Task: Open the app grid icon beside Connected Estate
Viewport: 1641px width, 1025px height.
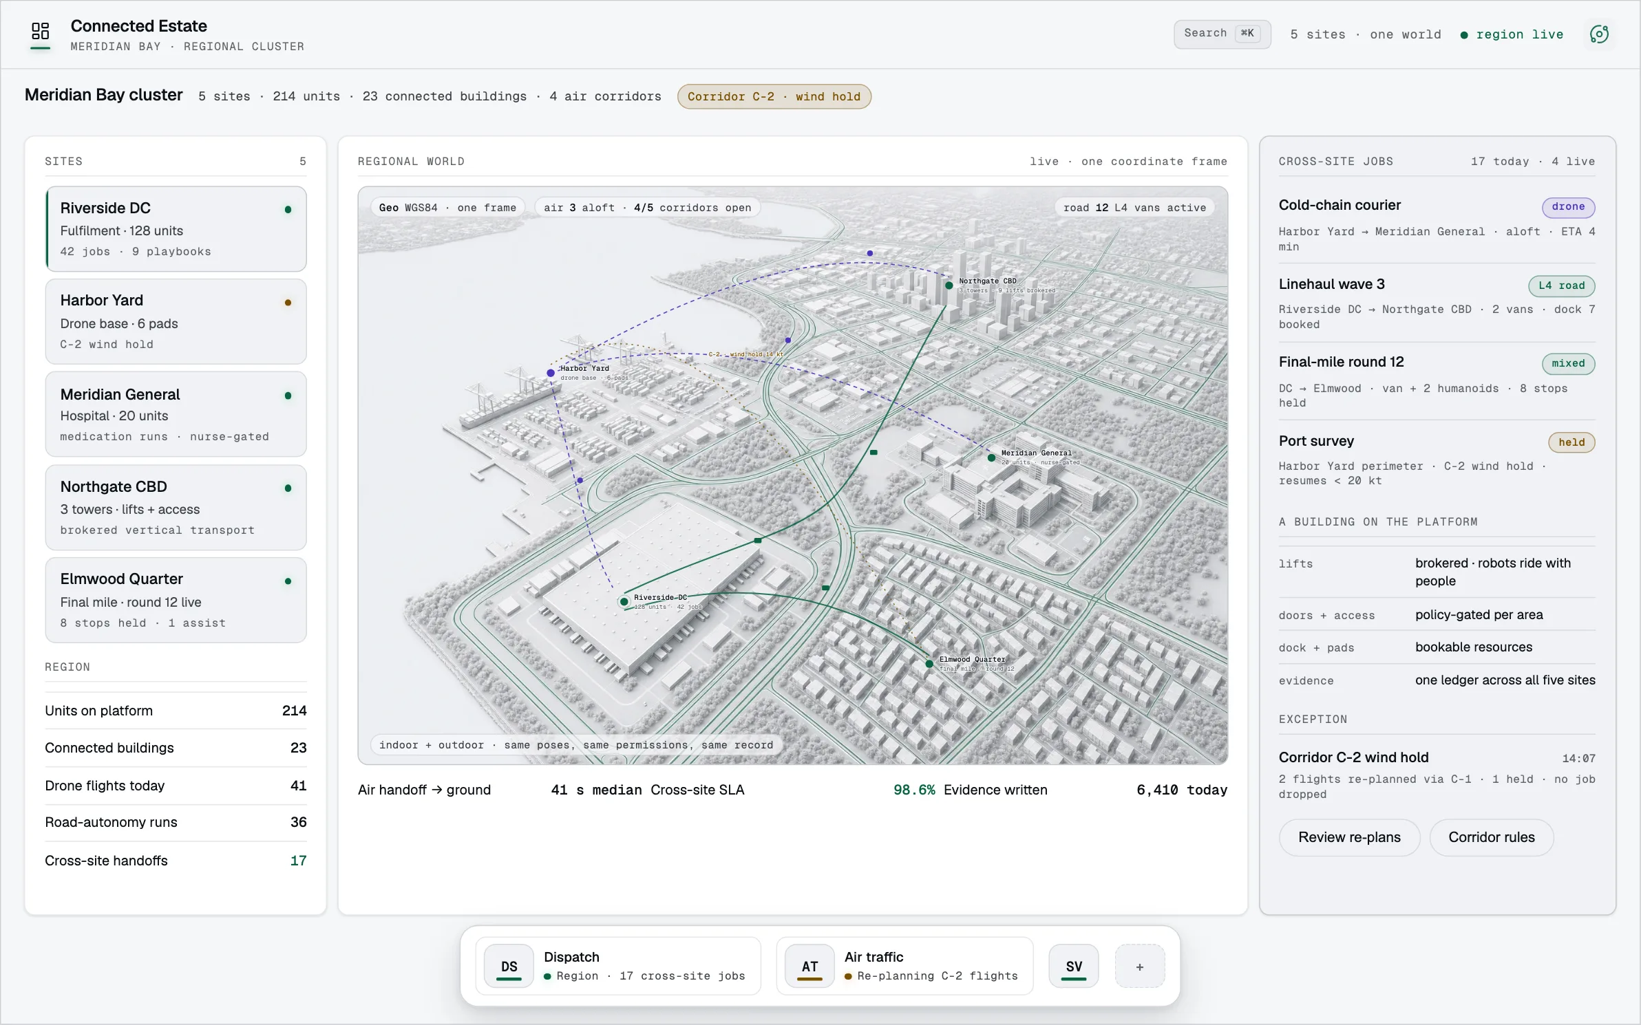Action: click(41, 31)
